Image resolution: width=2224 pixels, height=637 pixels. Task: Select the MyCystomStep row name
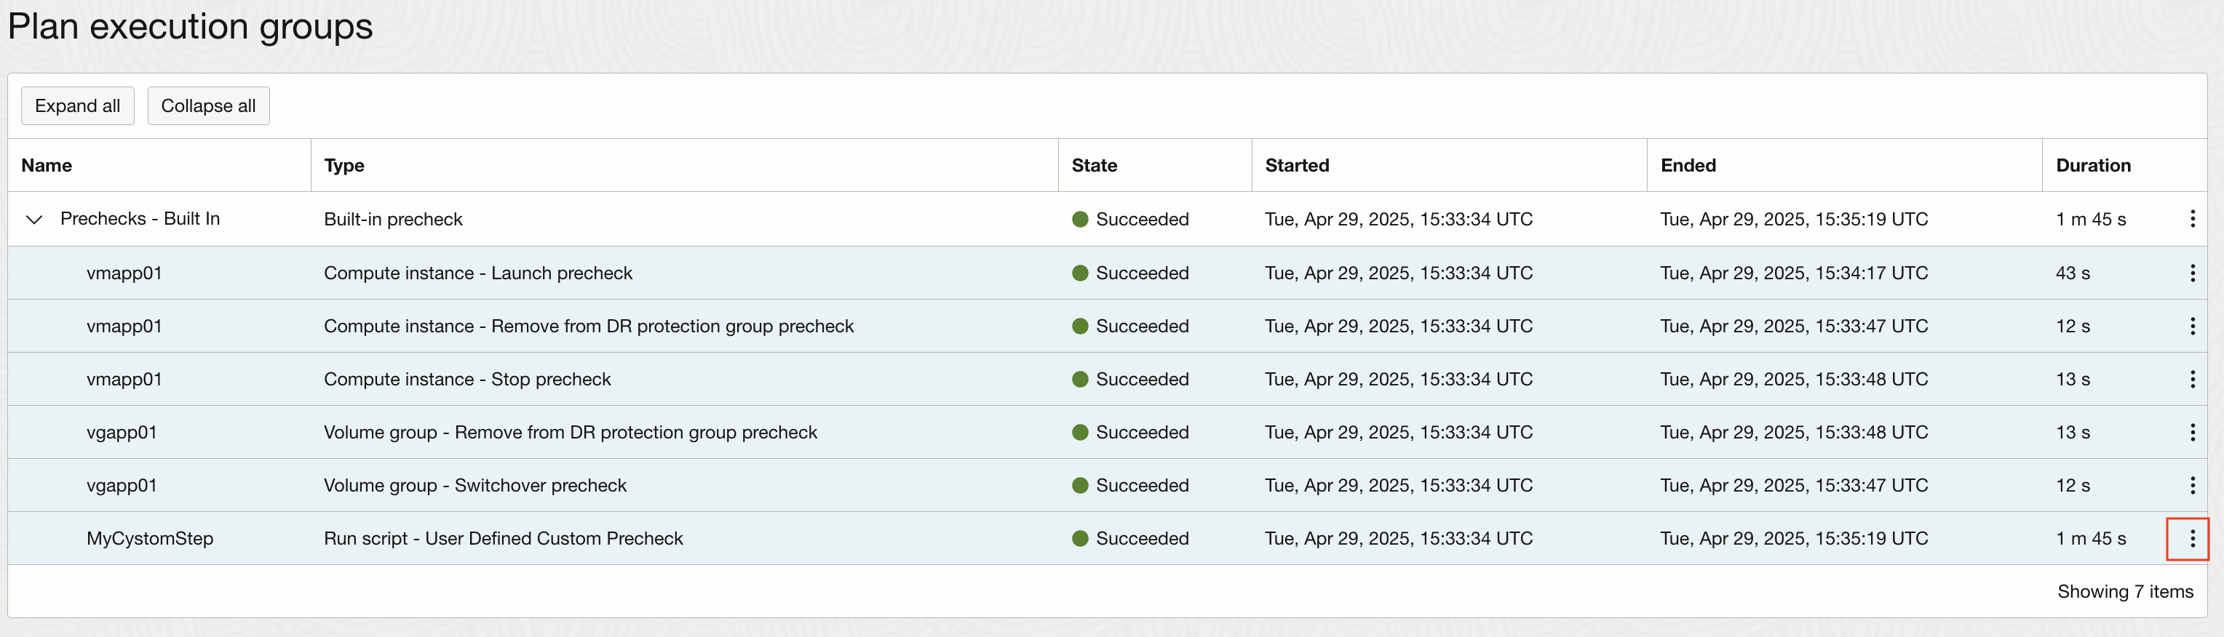coord(149,539)
